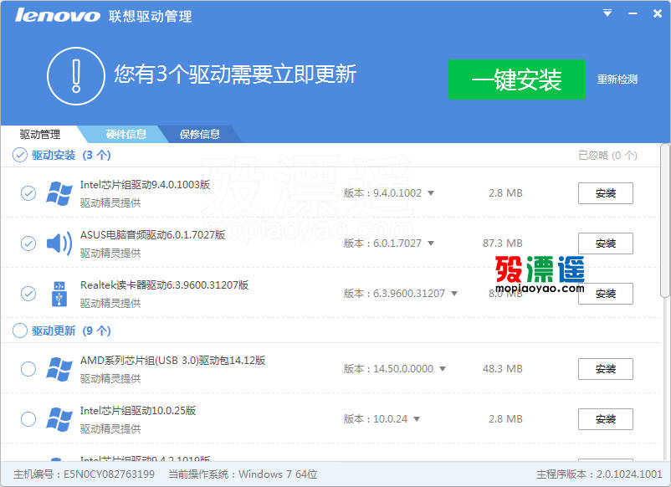The width and height of the screenshot is (671, 487).
Task: Open version dropdown for 6.3.9600.31207
Action: click(x=454, y=294)
